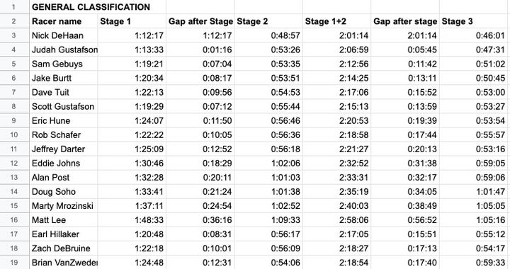This screenshot has height=269, width=510.
Task: Click Eddie Johns' gap cell 0:18:29
Action: (200, 163)
